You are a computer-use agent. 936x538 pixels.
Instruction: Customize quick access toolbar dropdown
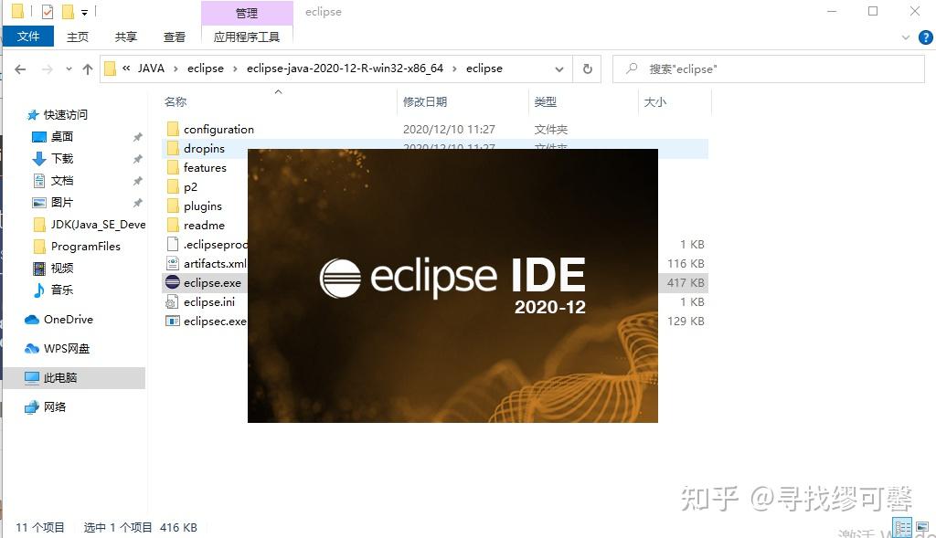(85, 12)
